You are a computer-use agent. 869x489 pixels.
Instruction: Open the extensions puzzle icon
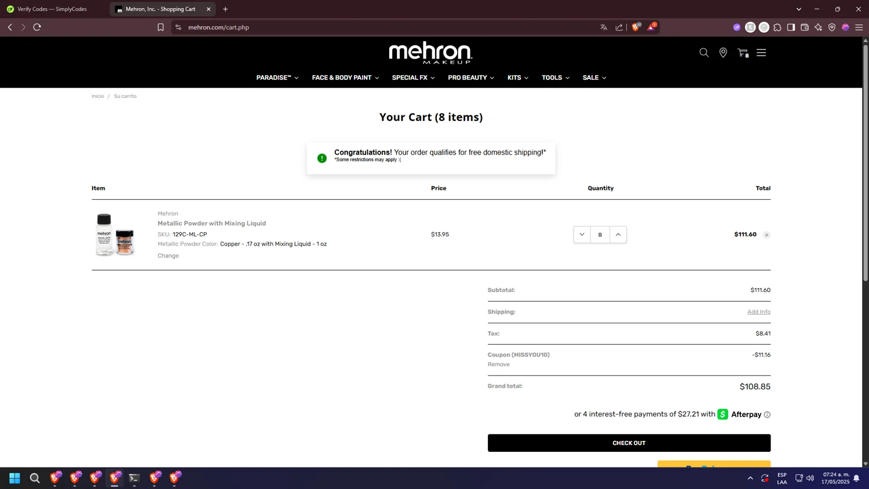point(777,27)
